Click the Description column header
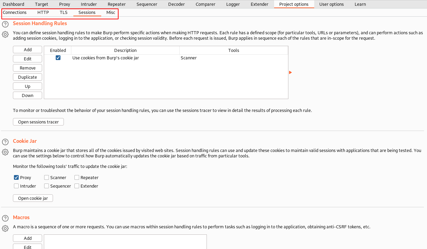Viewport: 427px width, 249px height. pos(125,50)
